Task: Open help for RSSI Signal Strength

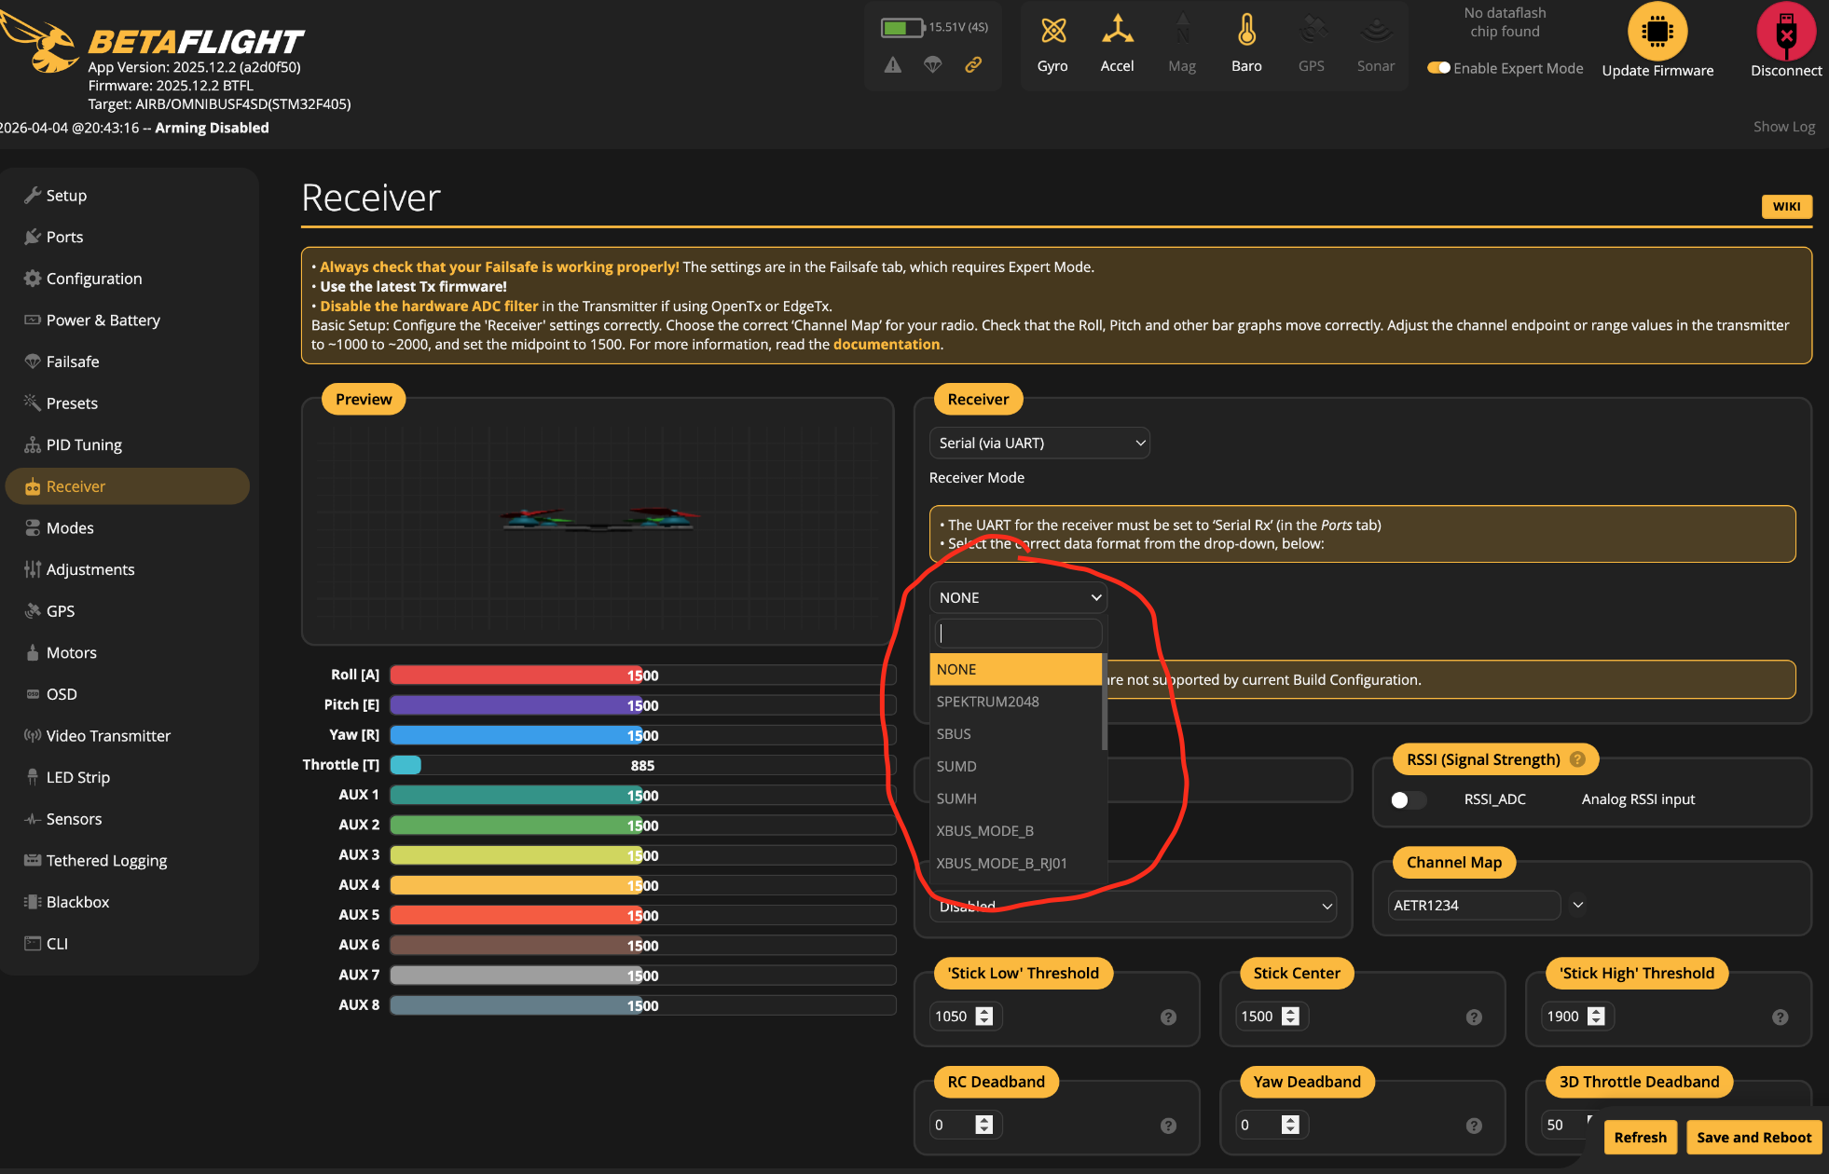Action: point(1577,759)
